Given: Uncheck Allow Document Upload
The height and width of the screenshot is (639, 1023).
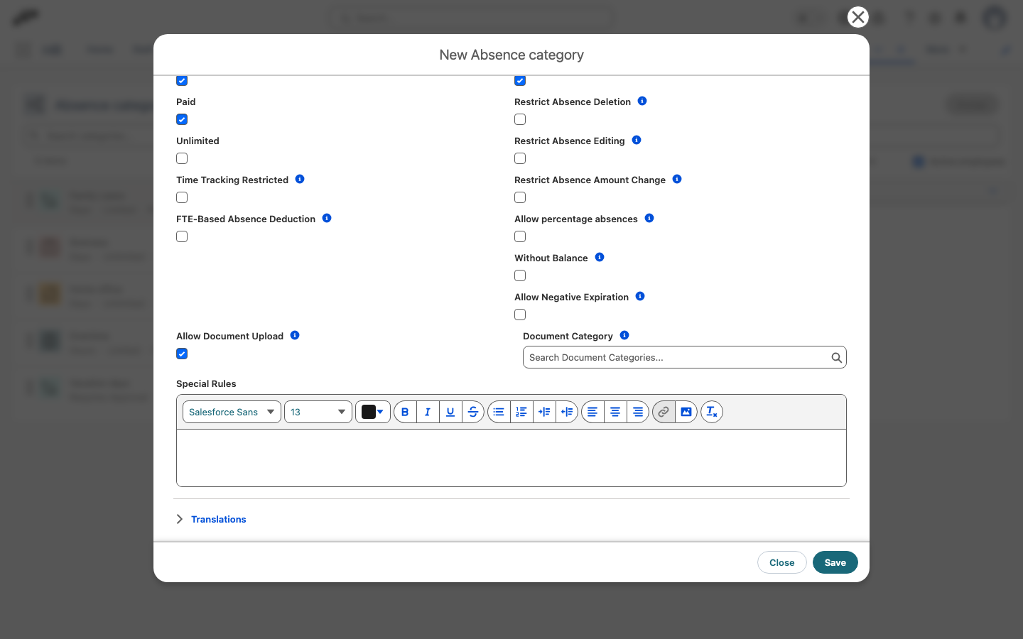Looking at the screenshot, I should coord(182,354).
